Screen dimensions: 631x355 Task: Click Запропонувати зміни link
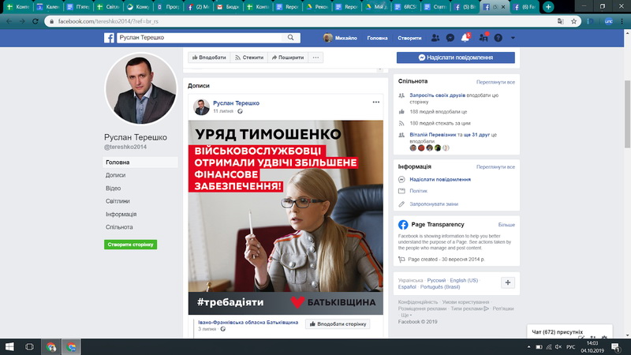click(x=434, y=204)
